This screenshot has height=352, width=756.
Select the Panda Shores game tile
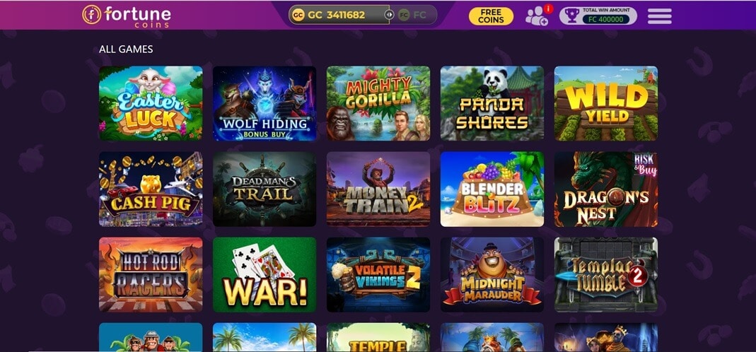pos(492,103)
